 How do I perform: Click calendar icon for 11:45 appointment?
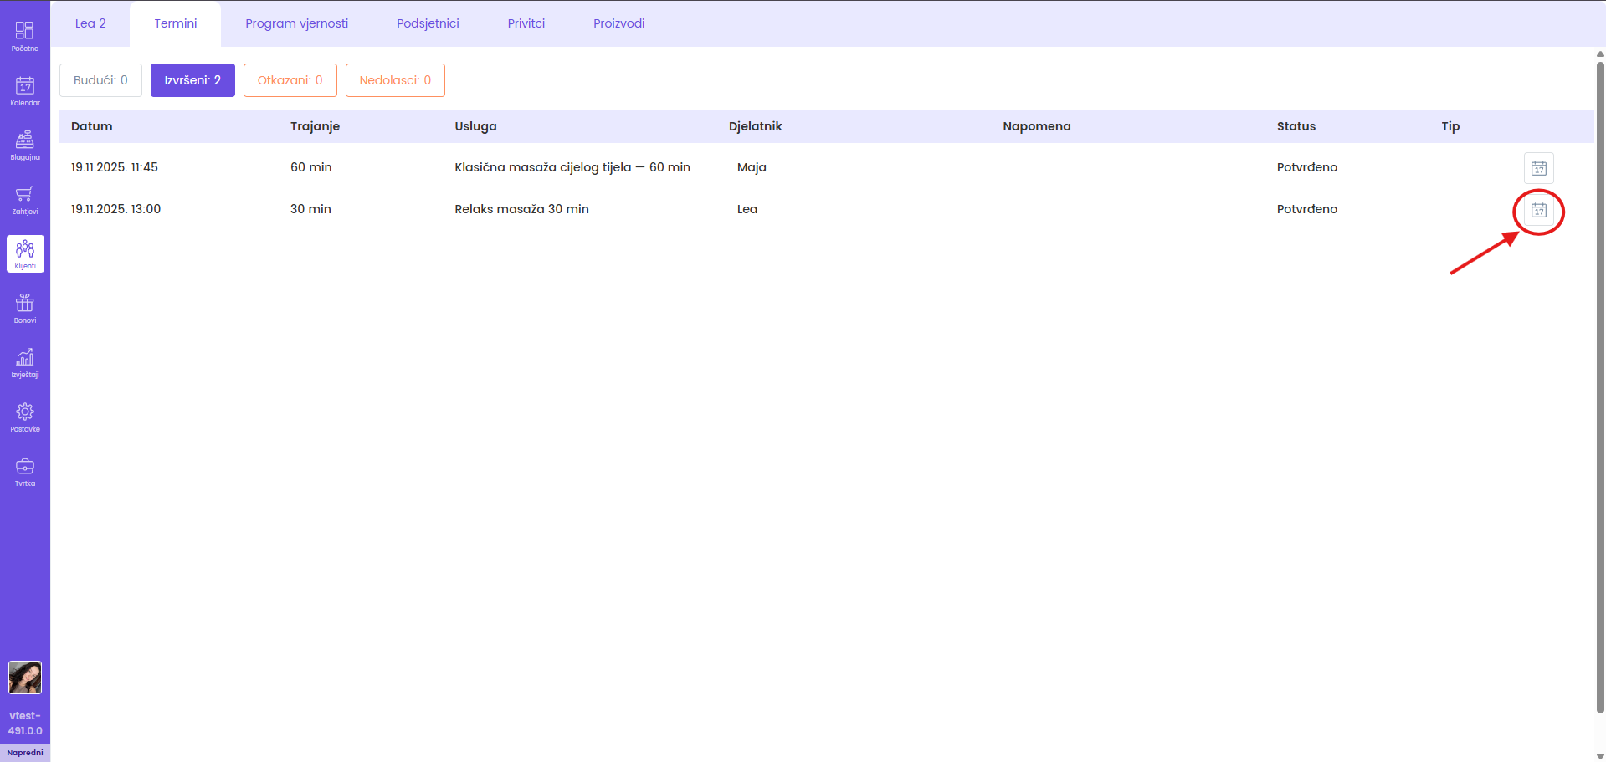pyautogui.click(x=1538, y=168)
